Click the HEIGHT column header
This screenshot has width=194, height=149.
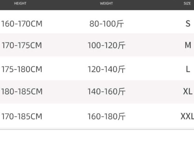[20, 4]
